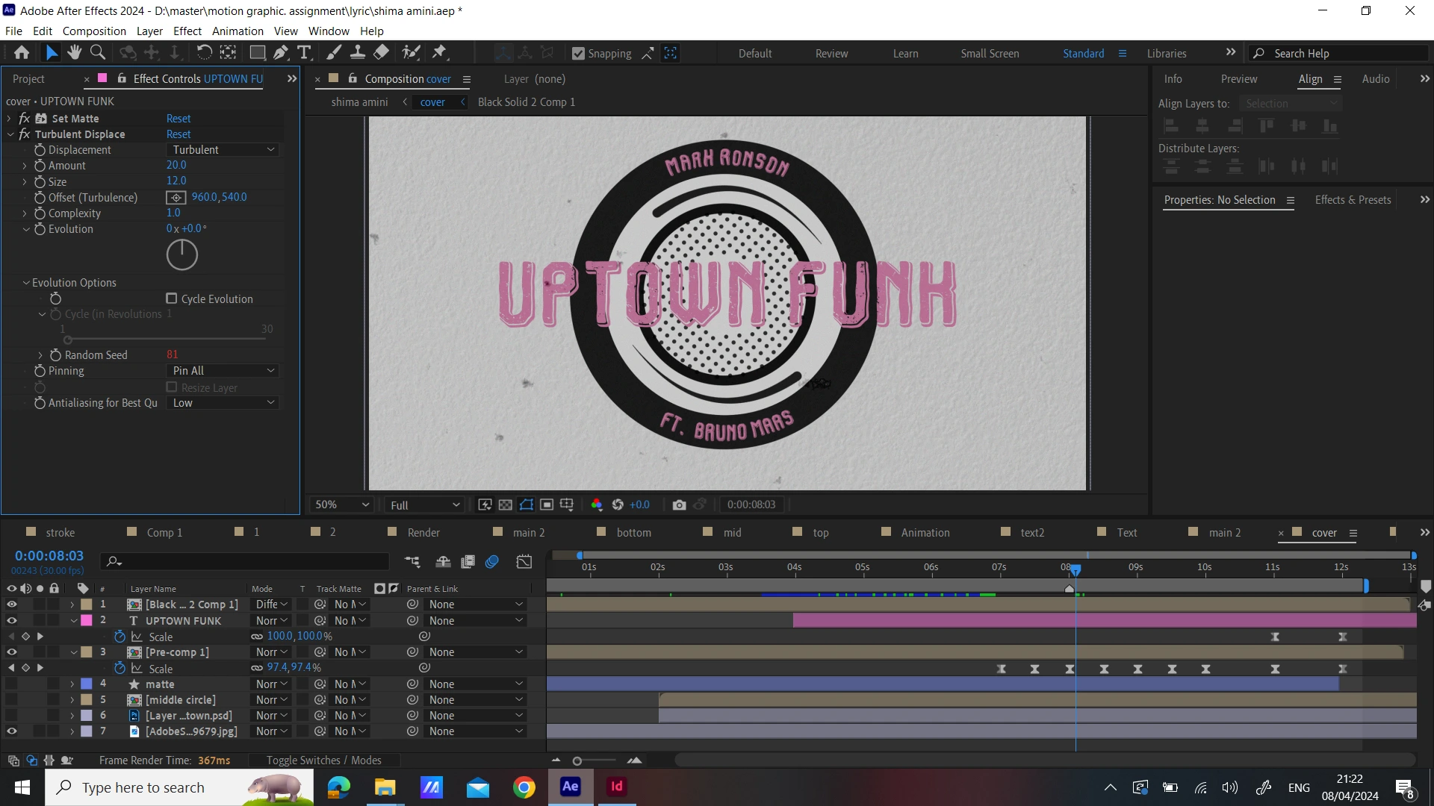This screenshot has height=806, width=1434.
Task: Reset the Turbulent Displace effect
Action: (x=179, y=134)
